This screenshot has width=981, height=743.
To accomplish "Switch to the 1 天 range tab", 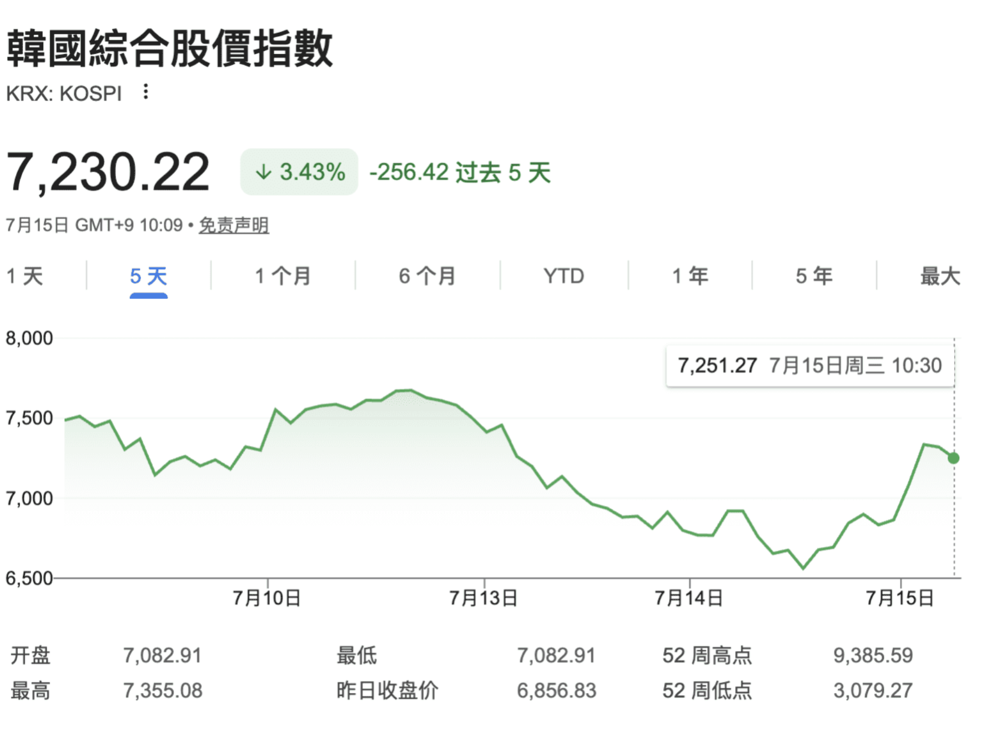I will point(25,276).
